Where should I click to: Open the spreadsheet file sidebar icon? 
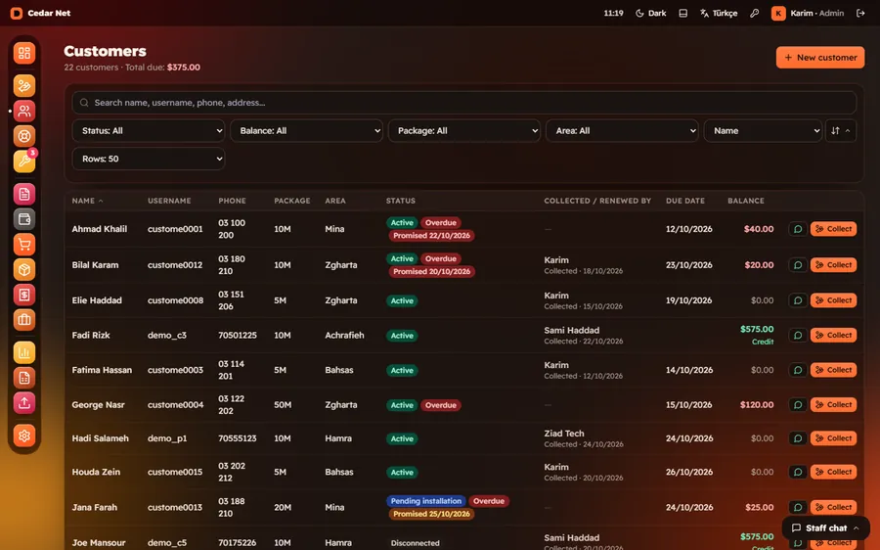pyautogui.click(x=24, y=378)
